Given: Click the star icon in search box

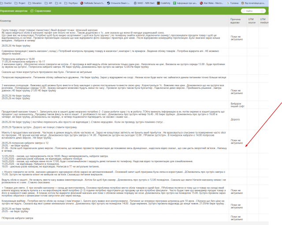Looking at the screenshot, I should (x=262, y=11).
